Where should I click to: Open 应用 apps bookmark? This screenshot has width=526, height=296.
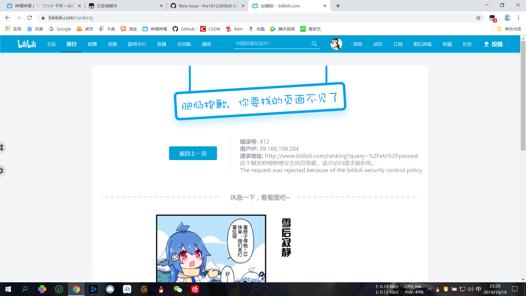(13, 29)
